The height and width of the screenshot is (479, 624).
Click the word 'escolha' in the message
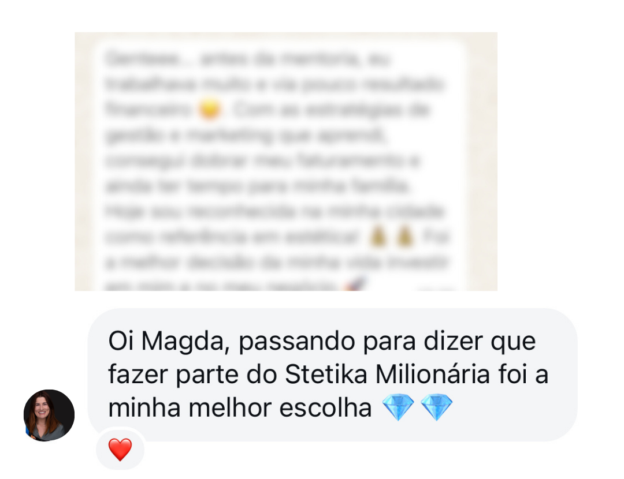pos(325,408)
